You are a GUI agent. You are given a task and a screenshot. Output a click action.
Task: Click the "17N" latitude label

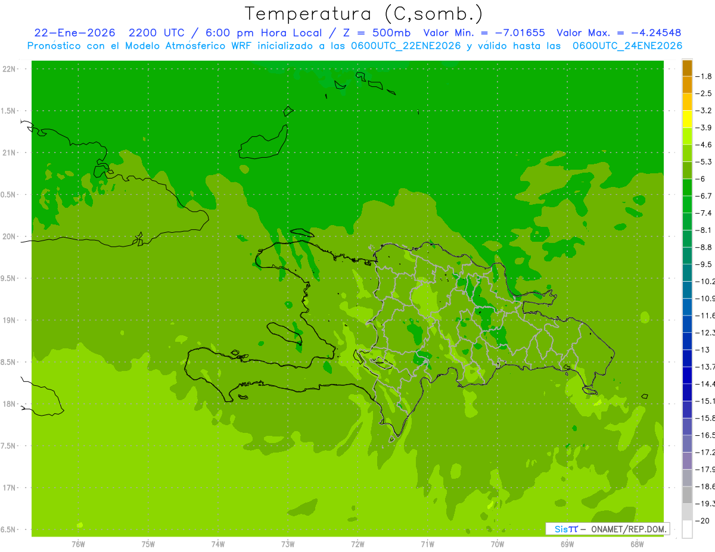[x=9, y=488]
